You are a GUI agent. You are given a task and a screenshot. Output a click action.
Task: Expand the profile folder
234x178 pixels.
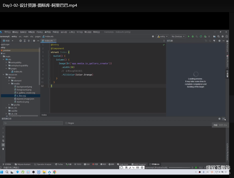pyautogui.click(x=9, y=105)
